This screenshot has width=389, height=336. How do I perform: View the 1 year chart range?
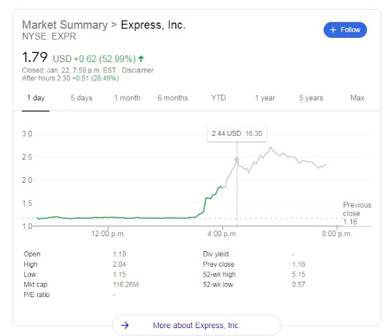click(x=265, y=98)
